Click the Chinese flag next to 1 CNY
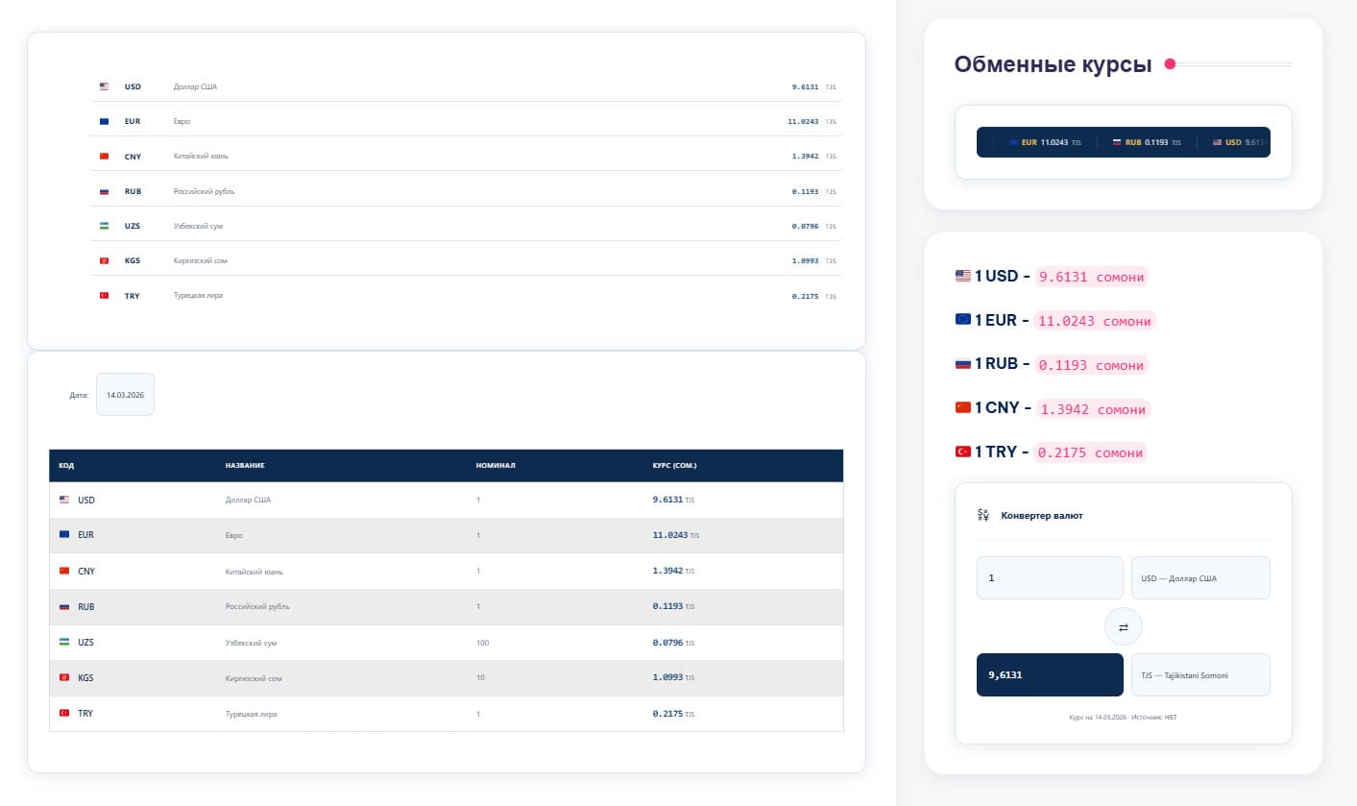Screen dimensions: 1357x806 tap(962, 407)
